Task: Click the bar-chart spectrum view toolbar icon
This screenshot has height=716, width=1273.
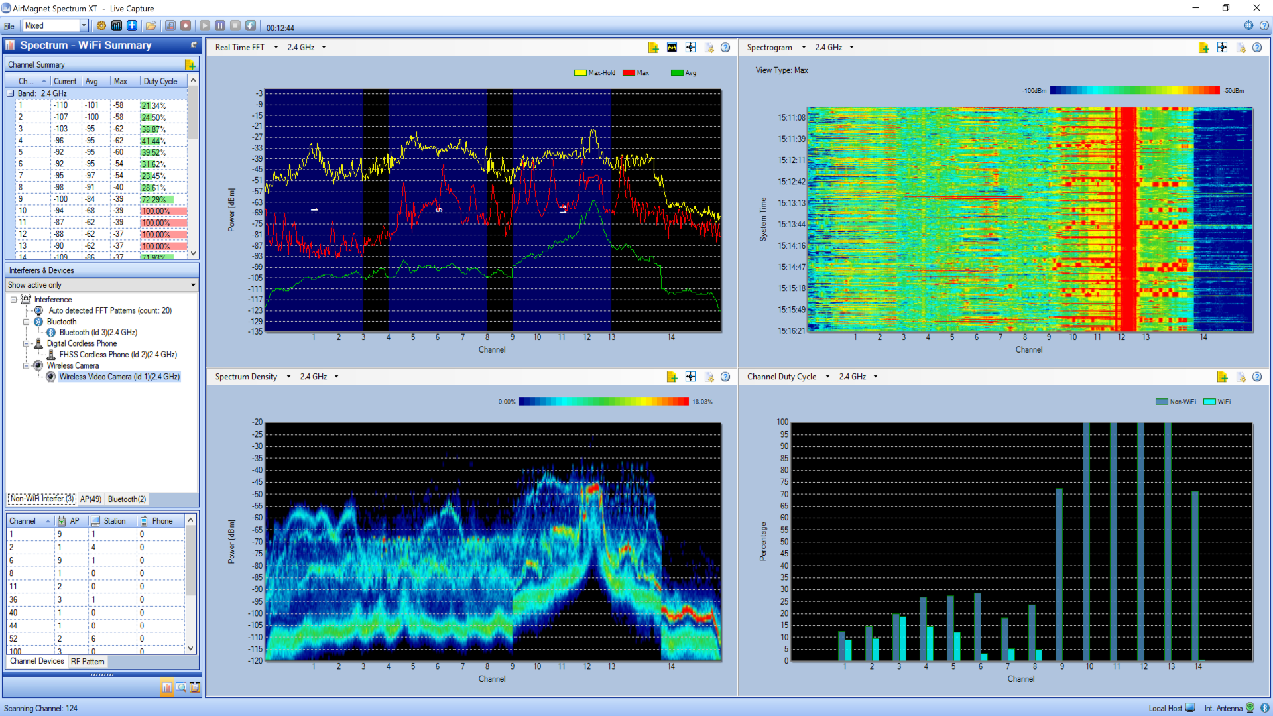Action: [x=117, y=26]
